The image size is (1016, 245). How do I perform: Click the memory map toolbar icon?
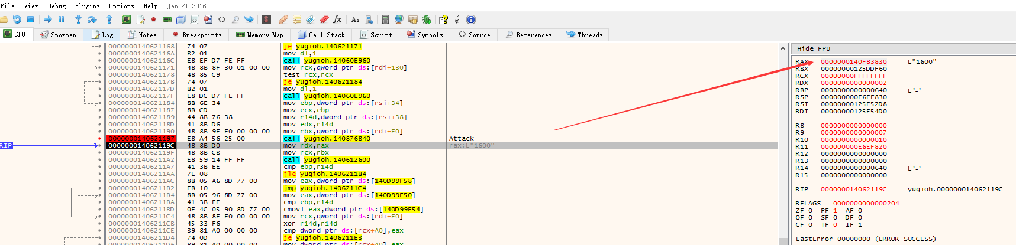[167, 19]
